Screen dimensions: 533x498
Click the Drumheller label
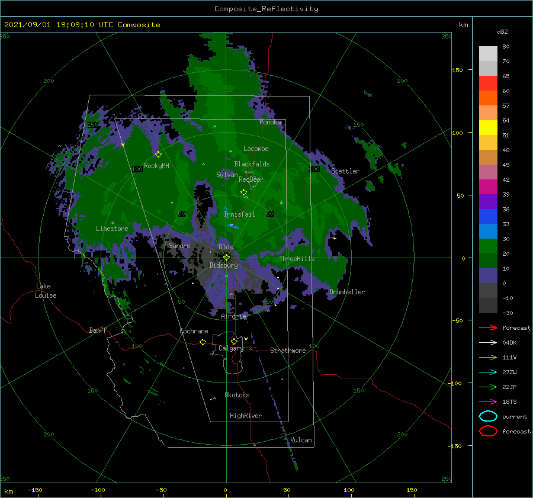(347, 292)
